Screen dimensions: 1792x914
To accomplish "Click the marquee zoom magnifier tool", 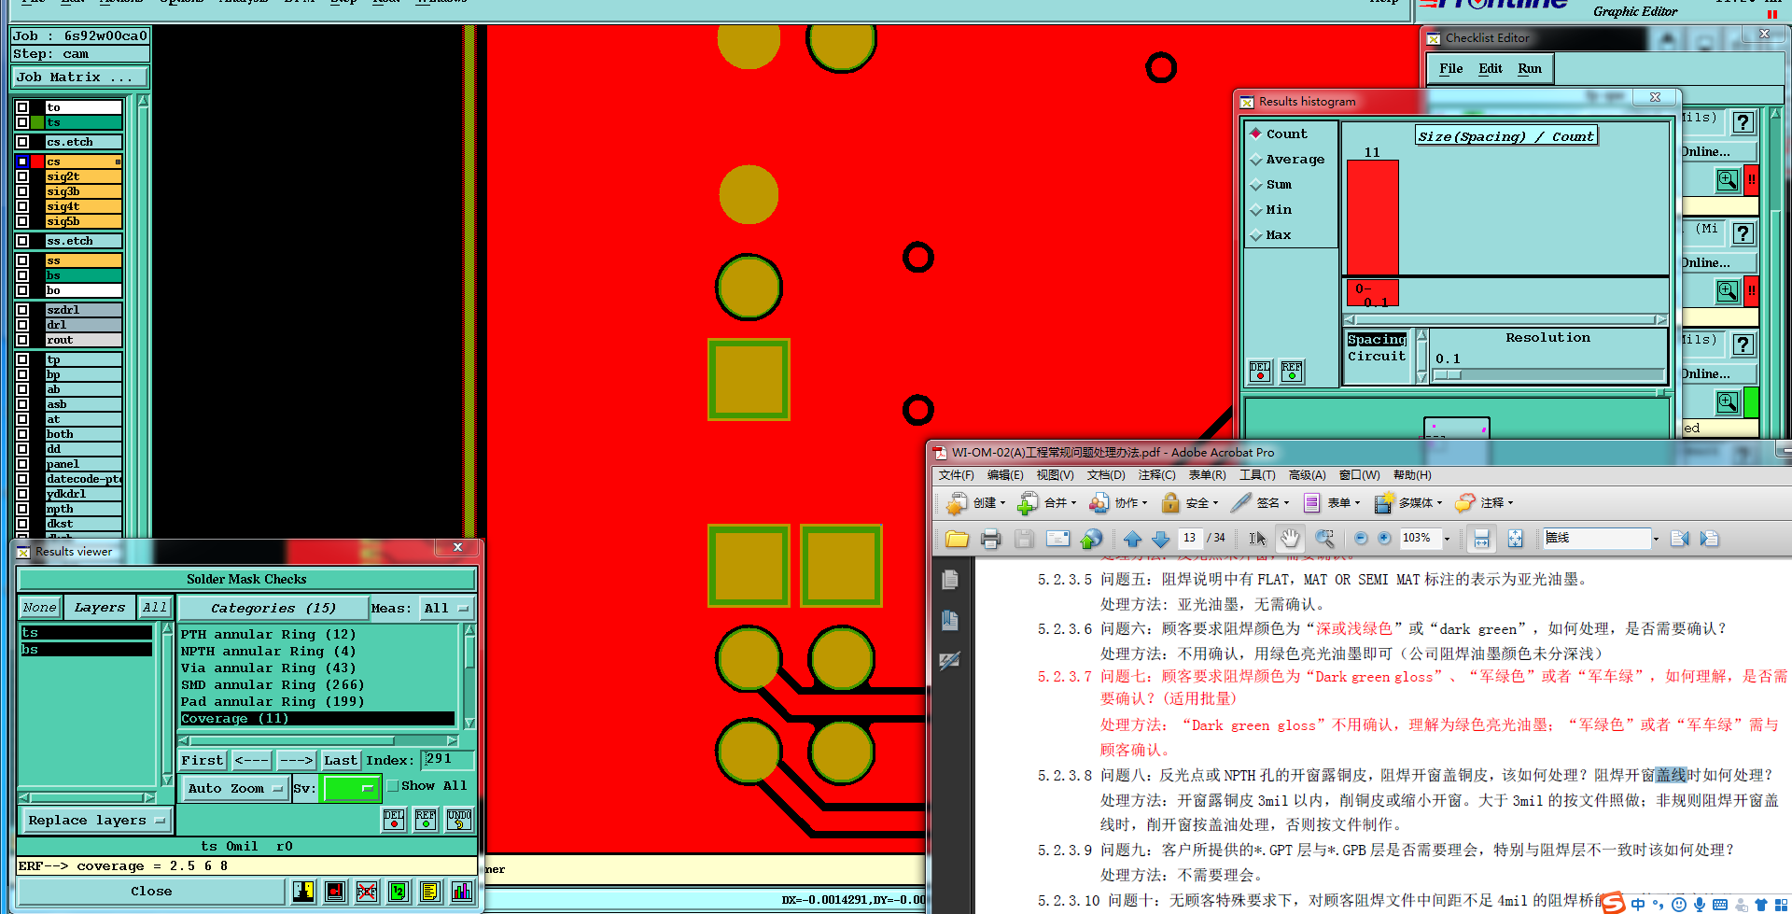I will (x=1324, y=539).
